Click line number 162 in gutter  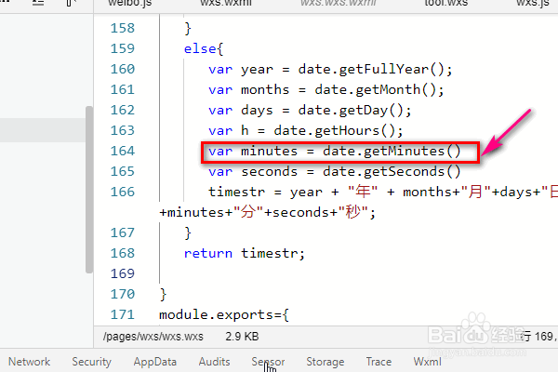click(123, 110)
